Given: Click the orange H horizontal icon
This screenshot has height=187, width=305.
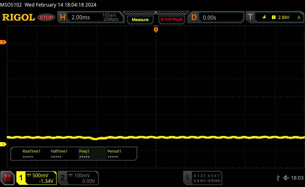Looking at the screenshot, I should point(63,18).
